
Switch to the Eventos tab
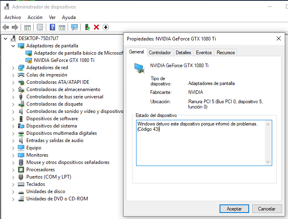pos(204,53)
